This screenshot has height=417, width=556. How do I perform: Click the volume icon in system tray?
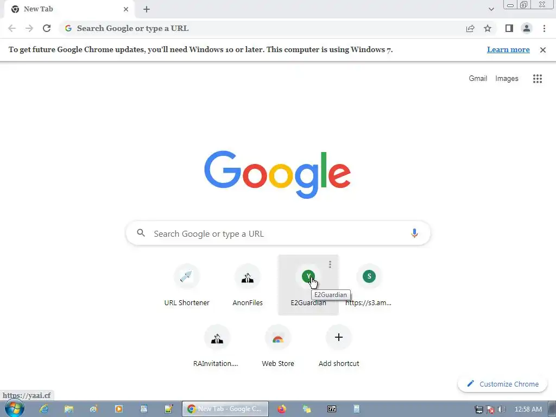click(x=502, y=409)
